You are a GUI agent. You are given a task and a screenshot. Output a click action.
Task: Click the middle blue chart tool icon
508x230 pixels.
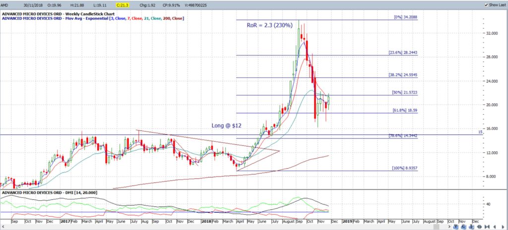pyautogui.click(x=464, y=227)
